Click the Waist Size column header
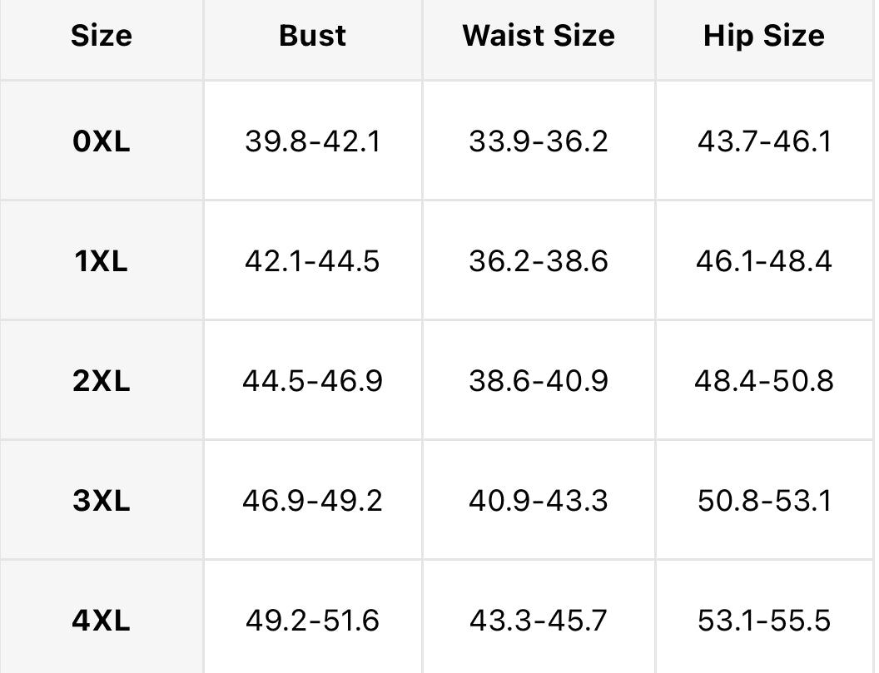 [539, 36]
